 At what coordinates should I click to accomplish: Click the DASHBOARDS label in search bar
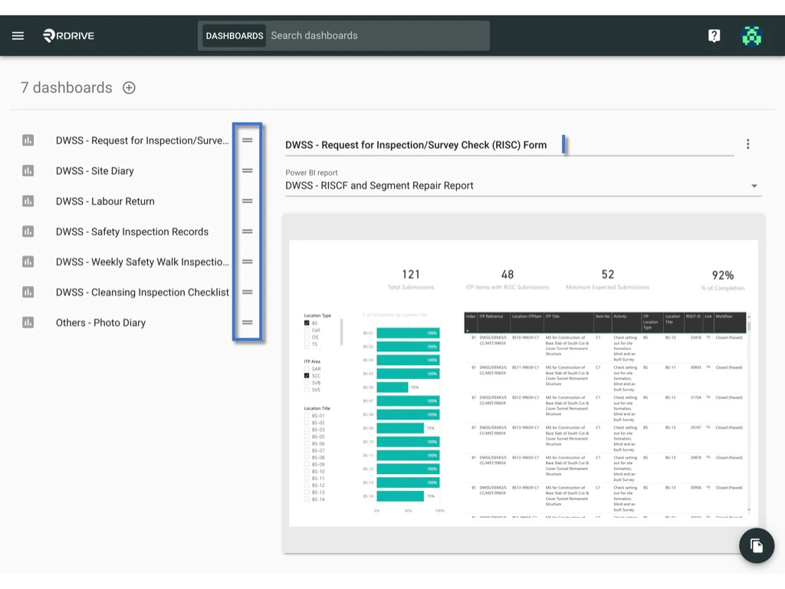(233, 35)
